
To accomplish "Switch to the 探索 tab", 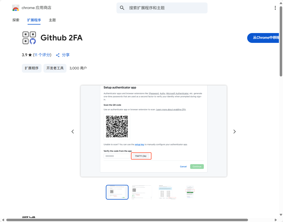I will point(16,20).
